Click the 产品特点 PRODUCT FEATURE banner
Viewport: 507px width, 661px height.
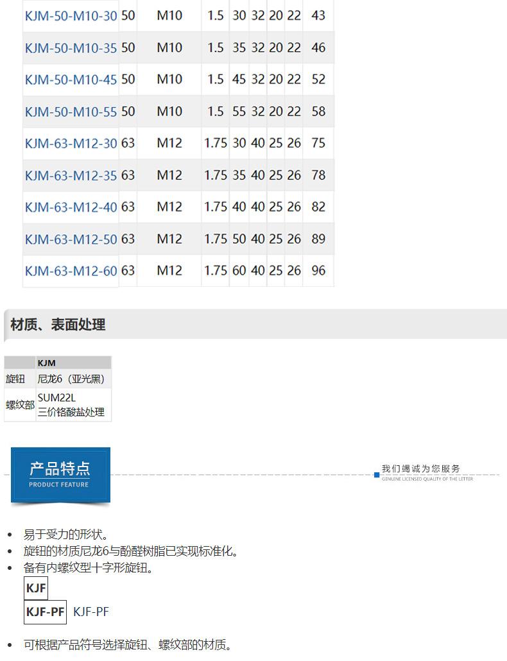click(x=61, y=475)
